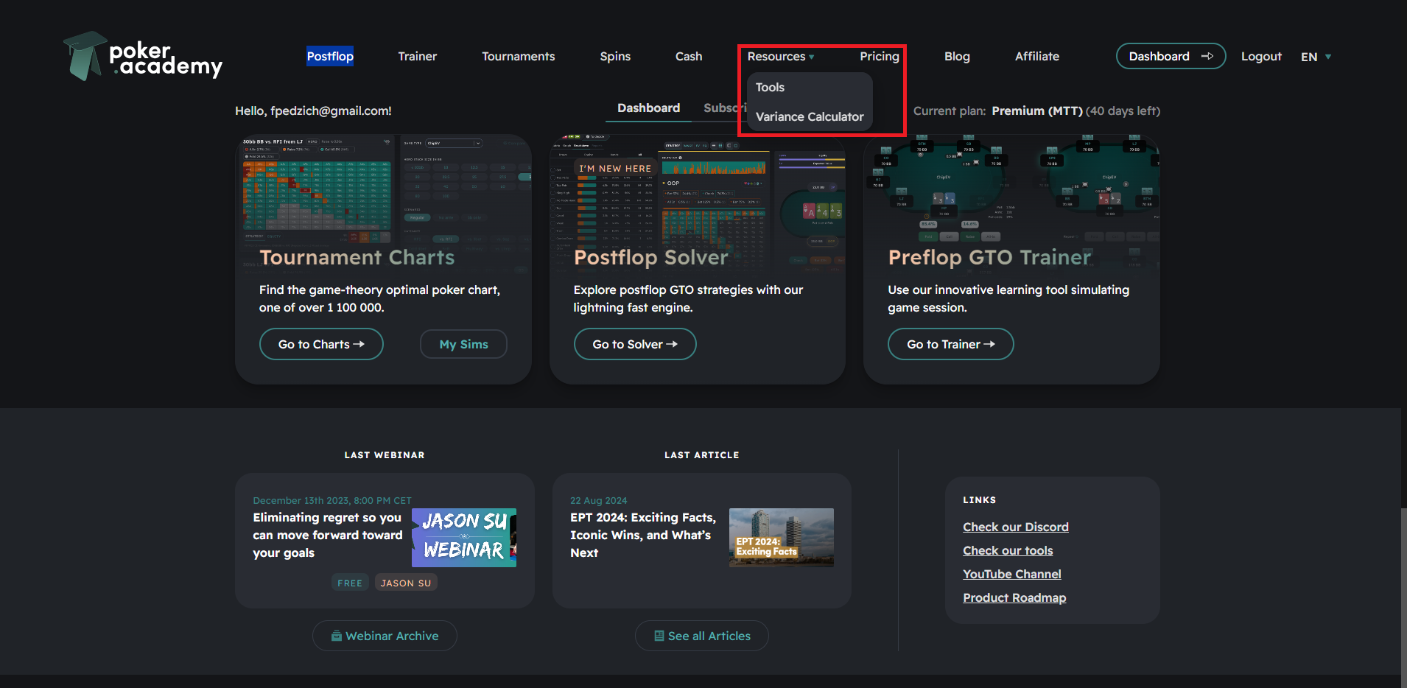Open the Postflop navigation item
Image resolution: width=1407 pixels, height=688 pixels.
pos(330,57)
